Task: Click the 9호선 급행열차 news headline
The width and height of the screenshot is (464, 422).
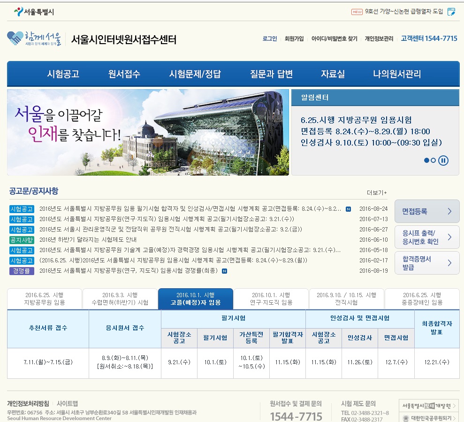Action: pyautogui.click(x=404, y=12)
